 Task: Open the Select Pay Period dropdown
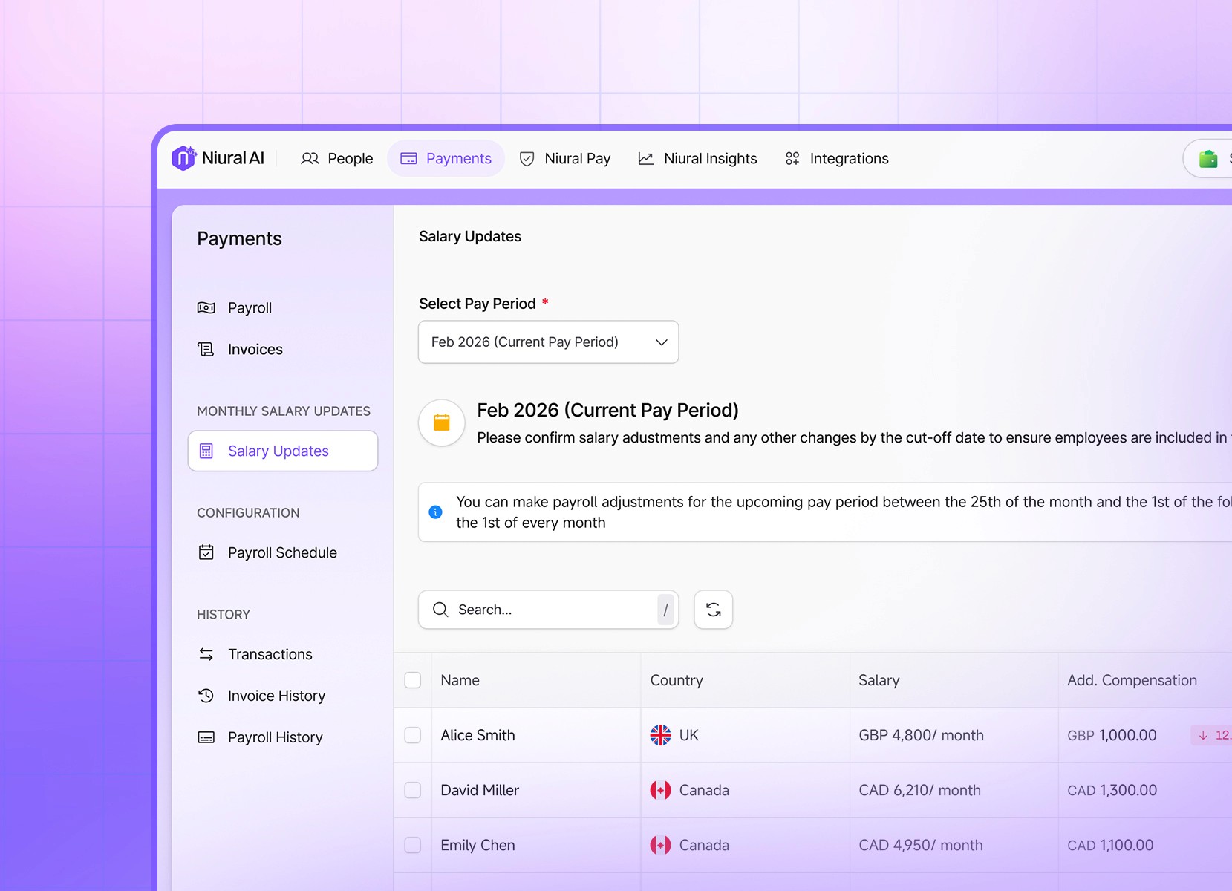549,342
